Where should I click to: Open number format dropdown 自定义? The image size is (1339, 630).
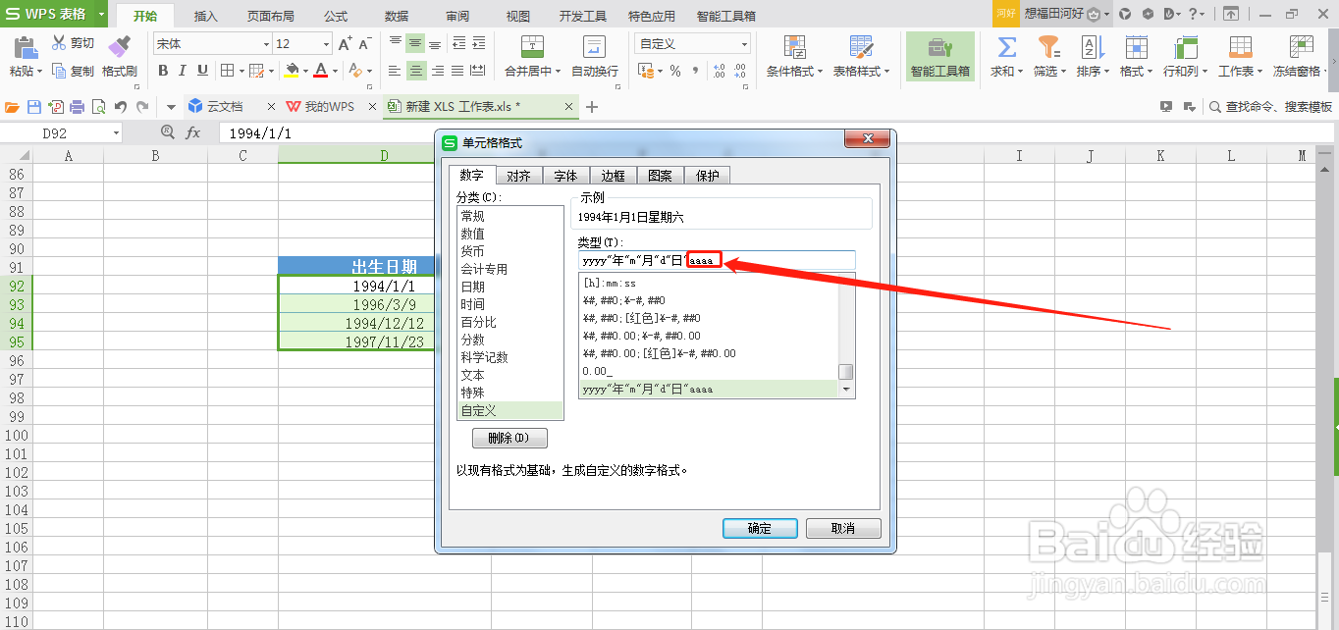(744, 44)
